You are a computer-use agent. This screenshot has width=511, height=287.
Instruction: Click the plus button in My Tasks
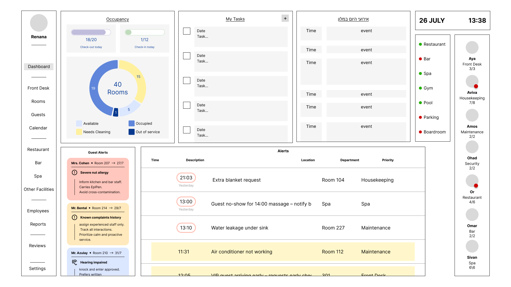(x=285, y=18)
